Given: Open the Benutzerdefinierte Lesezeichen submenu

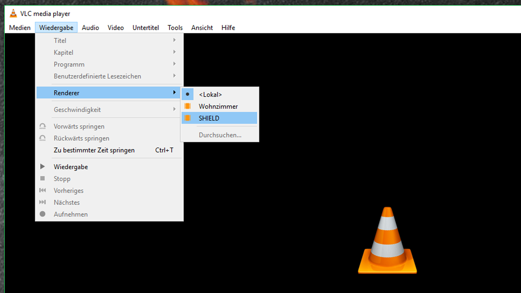Looking at the screenshot, I should 97,76.
